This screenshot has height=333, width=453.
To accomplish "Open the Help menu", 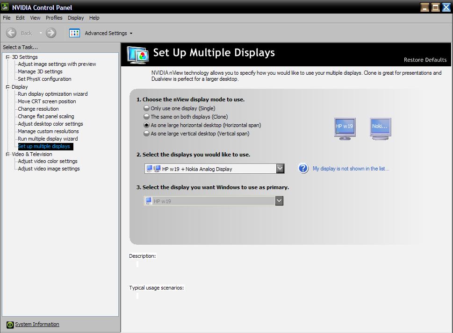I will 94,18.
